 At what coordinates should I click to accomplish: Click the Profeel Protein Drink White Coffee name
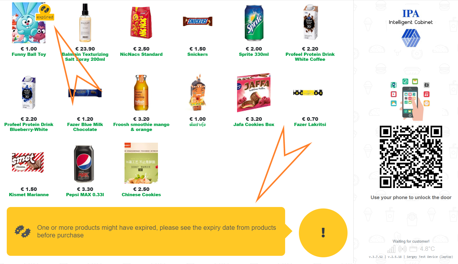click(310, 57)
